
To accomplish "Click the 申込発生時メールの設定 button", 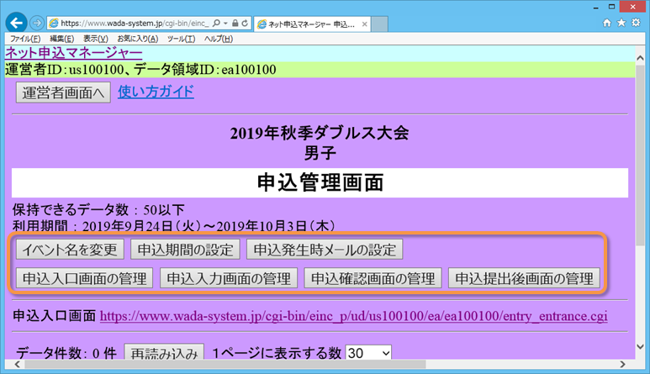I will (325, 250).
